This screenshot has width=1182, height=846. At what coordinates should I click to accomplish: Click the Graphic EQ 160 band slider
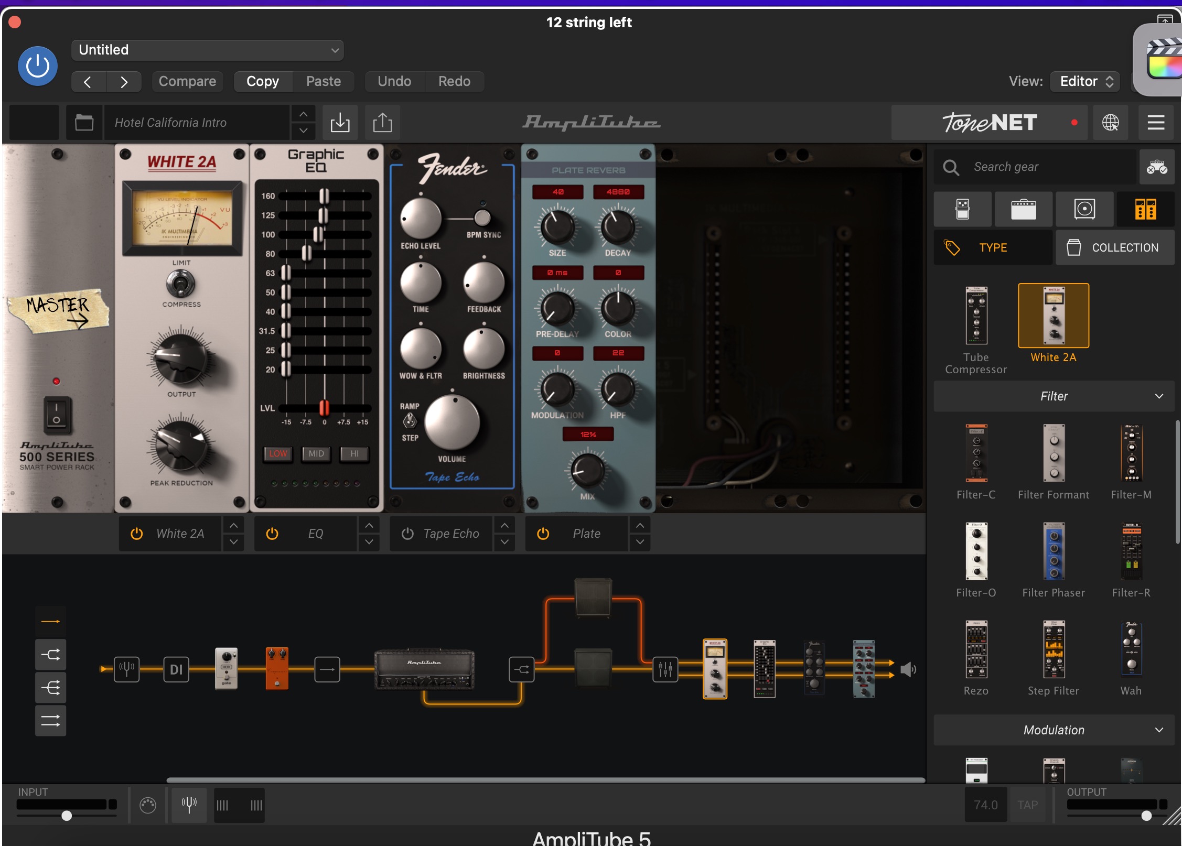tap(324, 196)
